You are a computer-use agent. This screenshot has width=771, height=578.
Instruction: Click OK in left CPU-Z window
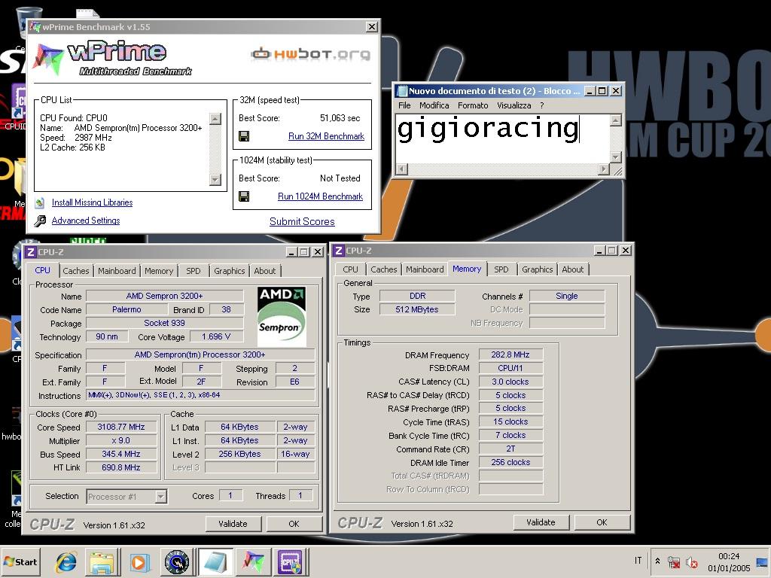pos(294,524)
